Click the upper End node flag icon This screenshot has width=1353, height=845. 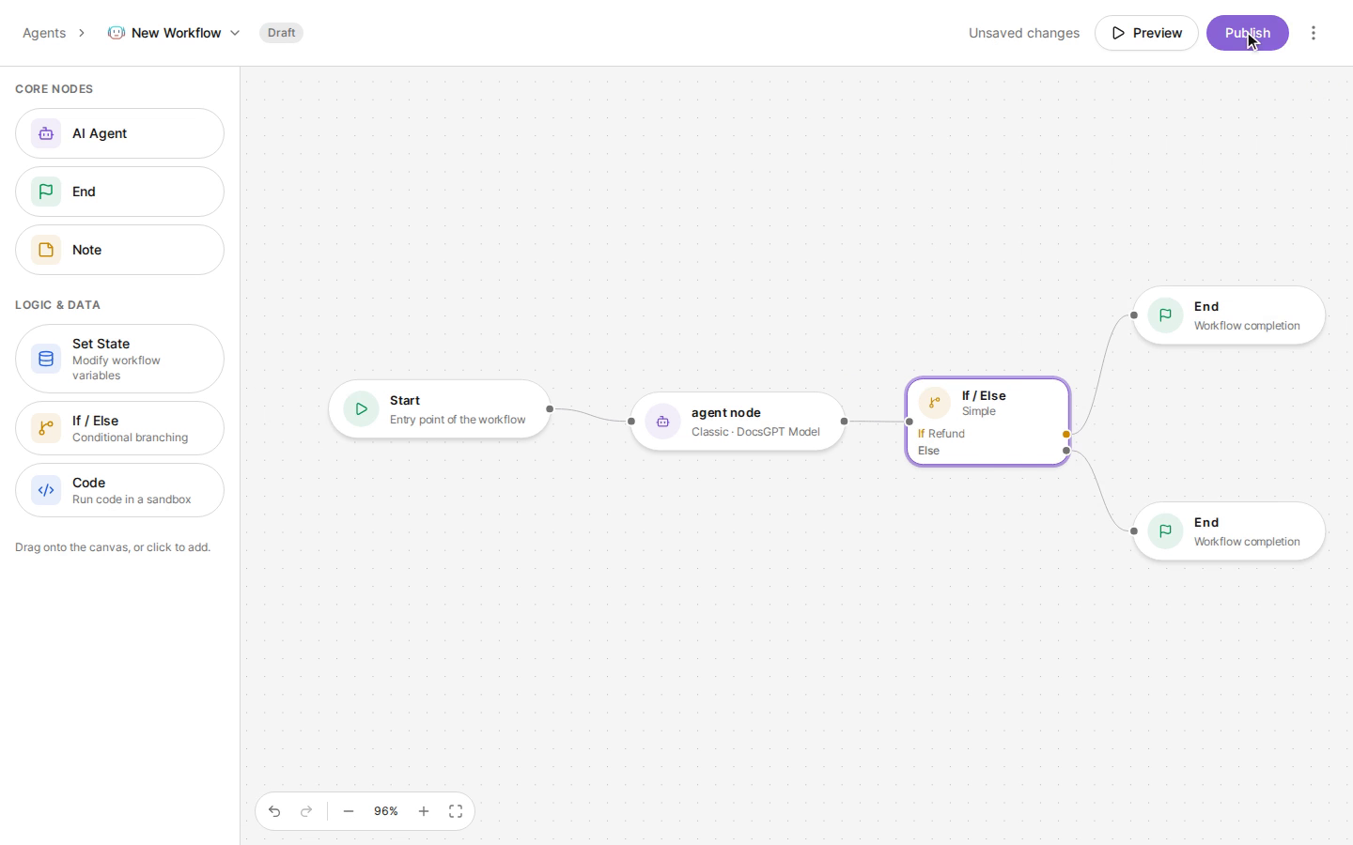coord(1165,315)
